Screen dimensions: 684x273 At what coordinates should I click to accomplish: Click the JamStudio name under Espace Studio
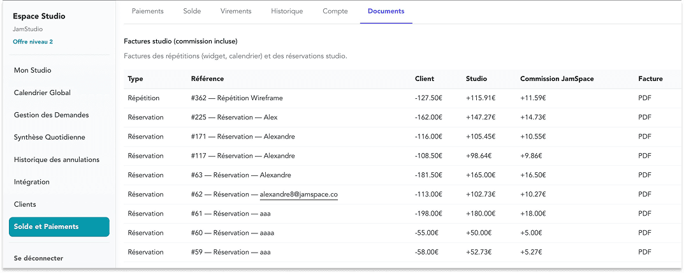click(28, 29)
